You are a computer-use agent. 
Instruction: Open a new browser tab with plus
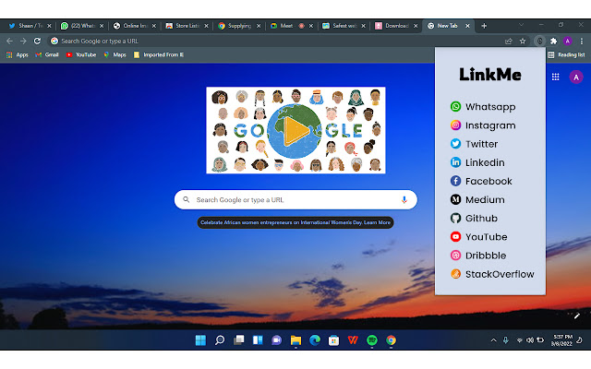484,26
